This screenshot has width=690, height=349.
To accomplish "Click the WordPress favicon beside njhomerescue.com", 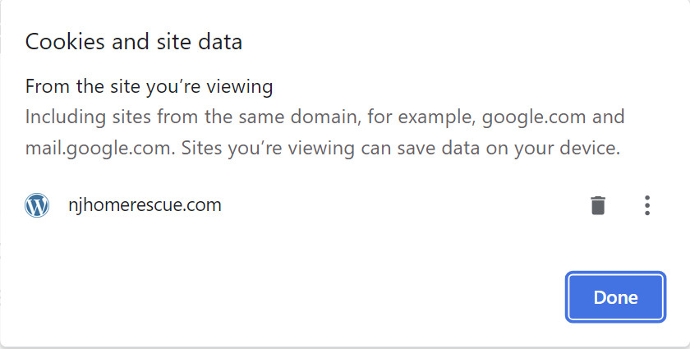I will 37,205.
